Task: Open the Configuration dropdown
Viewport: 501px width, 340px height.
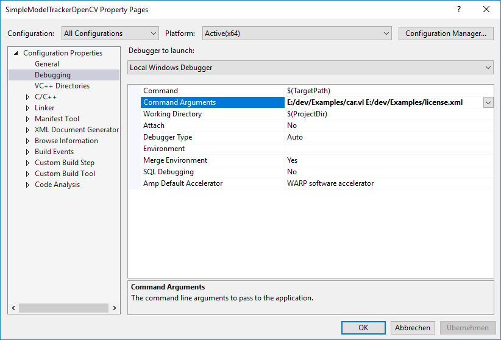Action: (110, 34)
